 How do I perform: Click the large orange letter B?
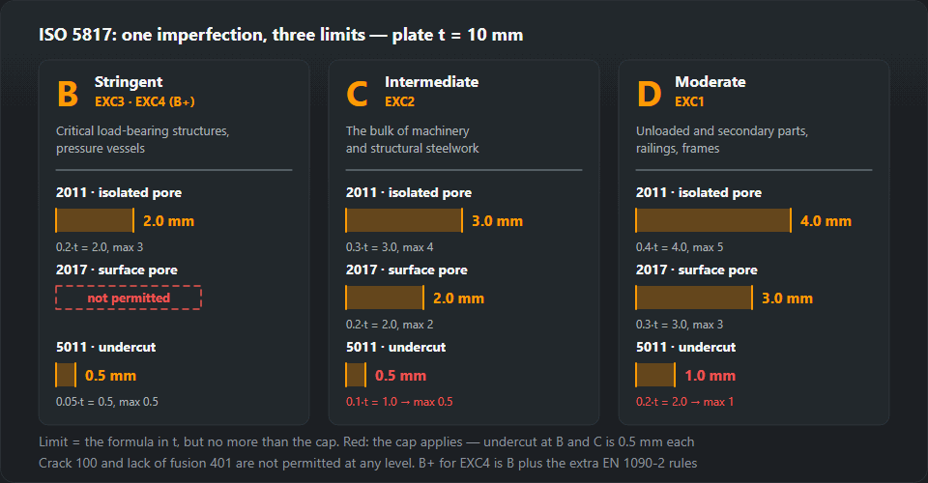(68, 94)
